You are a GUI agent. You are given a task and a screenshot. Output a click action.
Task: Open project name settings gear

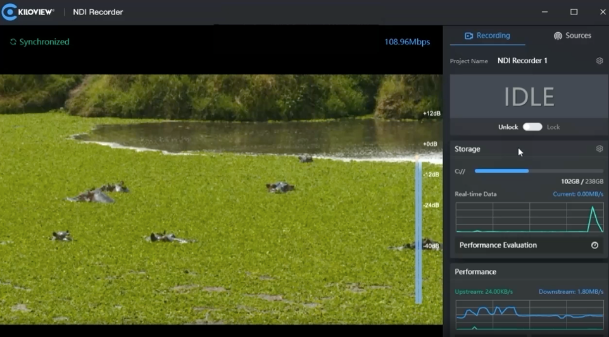[600, 61]
